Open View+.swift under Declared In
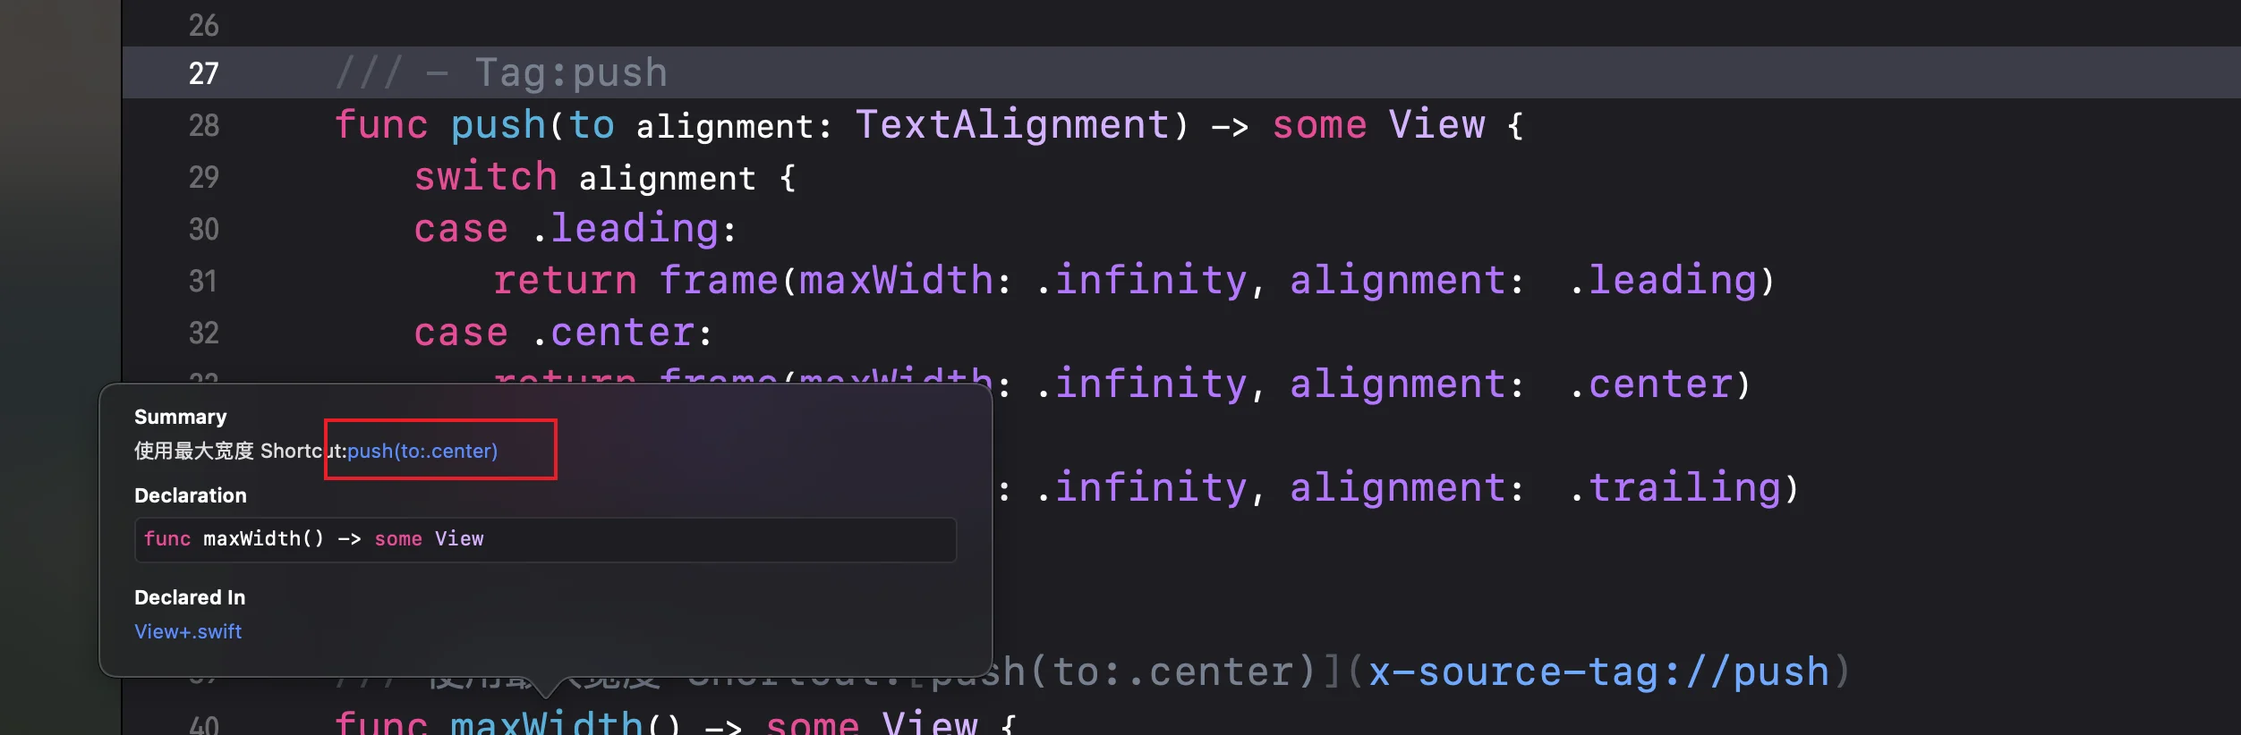Image resolution: width=2241 pixels, height=735 pixels. tap(188, 631)
